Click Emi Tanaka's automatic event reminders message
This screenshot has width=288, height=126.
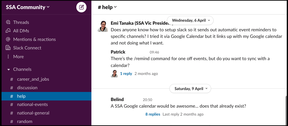coord(196,36)
